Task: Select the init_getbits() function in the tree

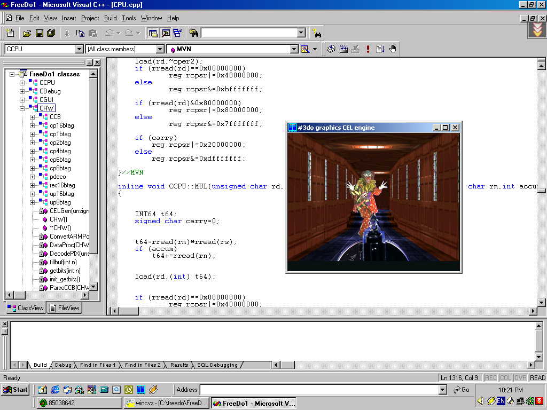Action: (x=65, y=279)
